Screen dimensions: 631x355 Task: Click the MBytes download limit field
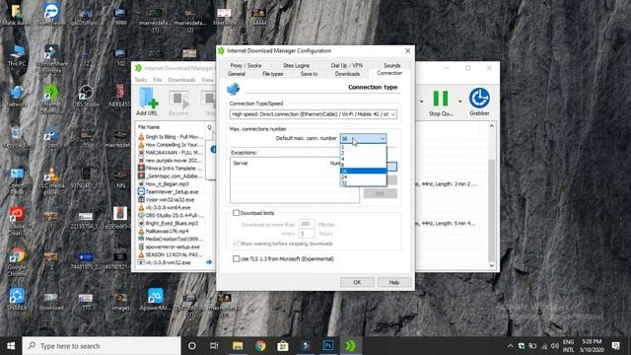tap(307, 224)
